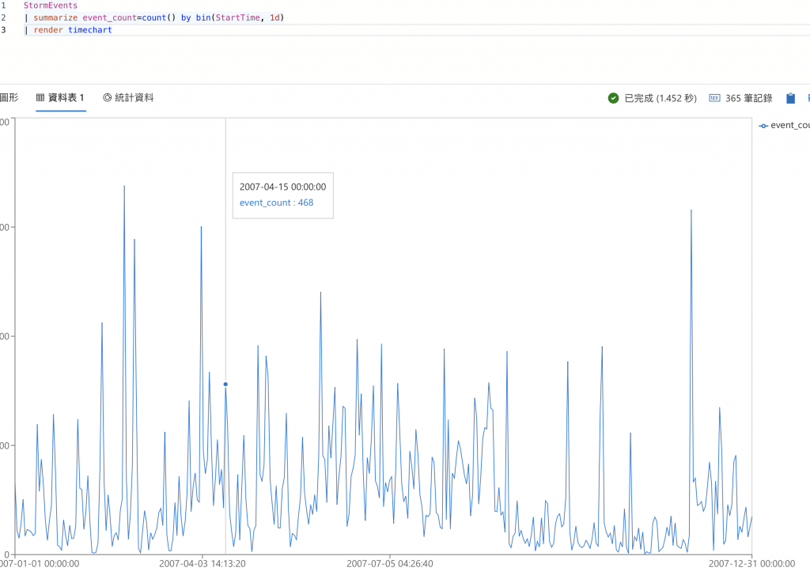Click the clipboard copy icon
The image size is (810, 575).
click(790, 98)
